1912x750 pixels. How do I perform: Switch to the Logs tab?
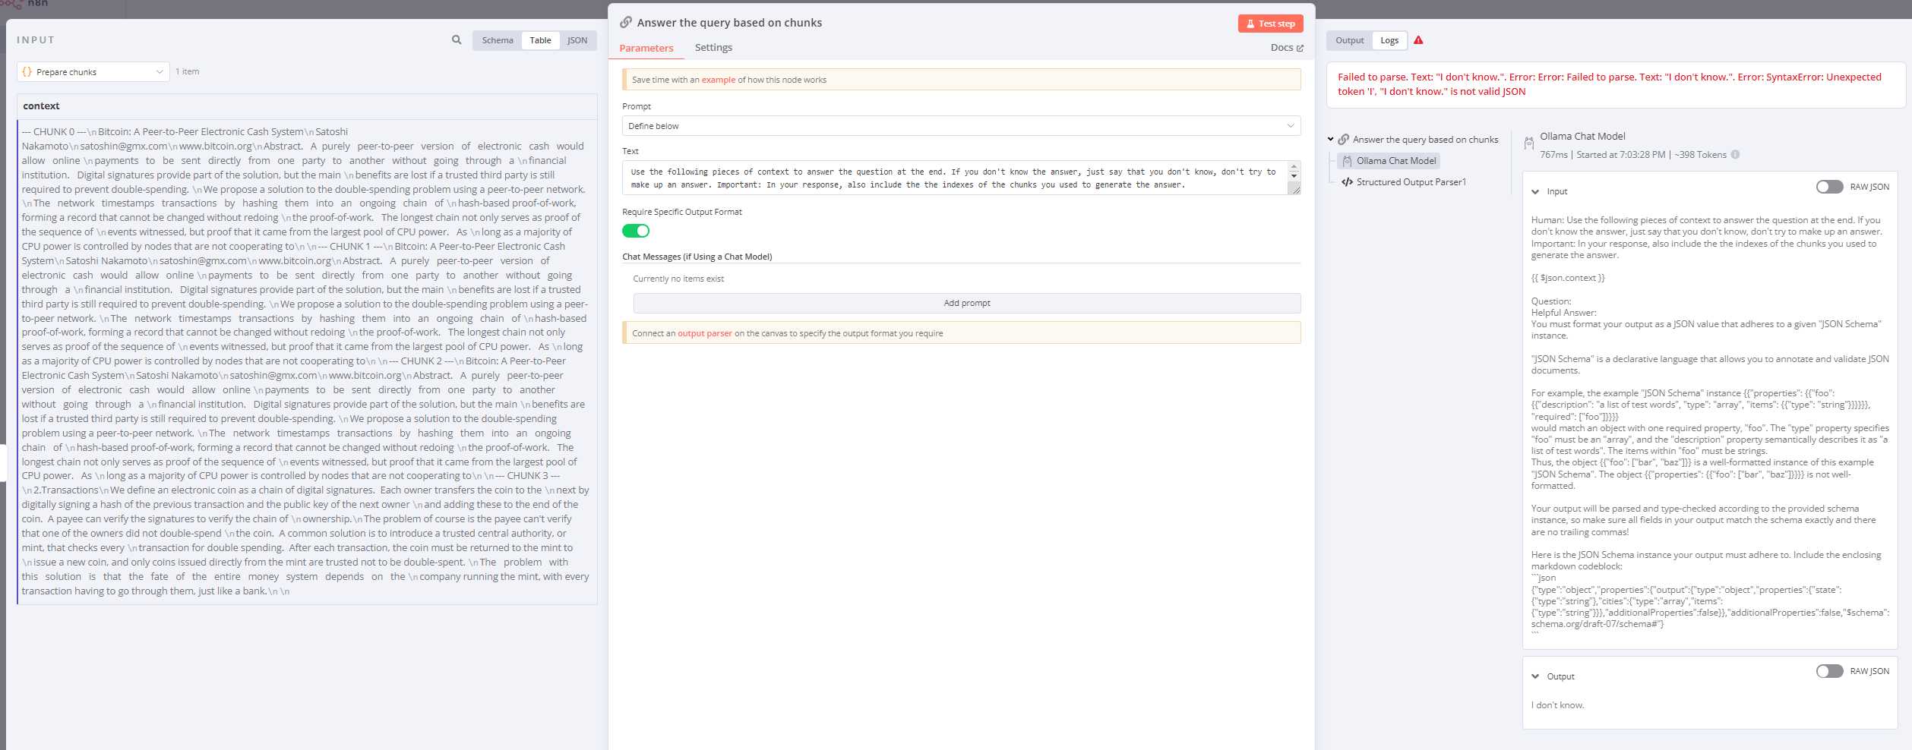[1389, 40]
